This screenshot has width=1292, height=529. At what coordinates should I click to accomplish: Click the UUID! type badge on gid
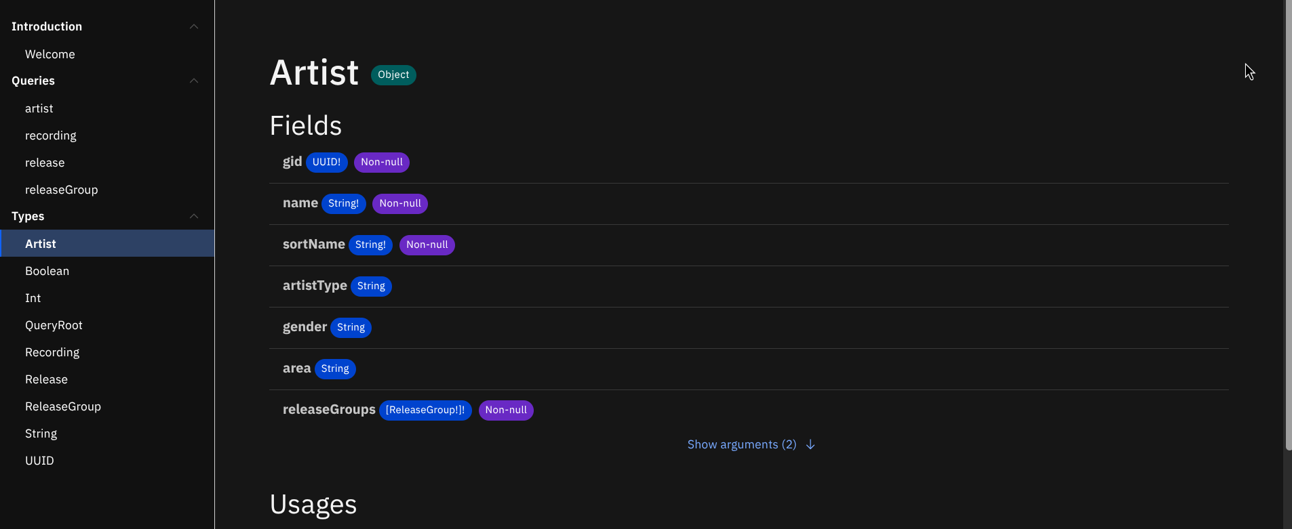[x=326, y=163]
